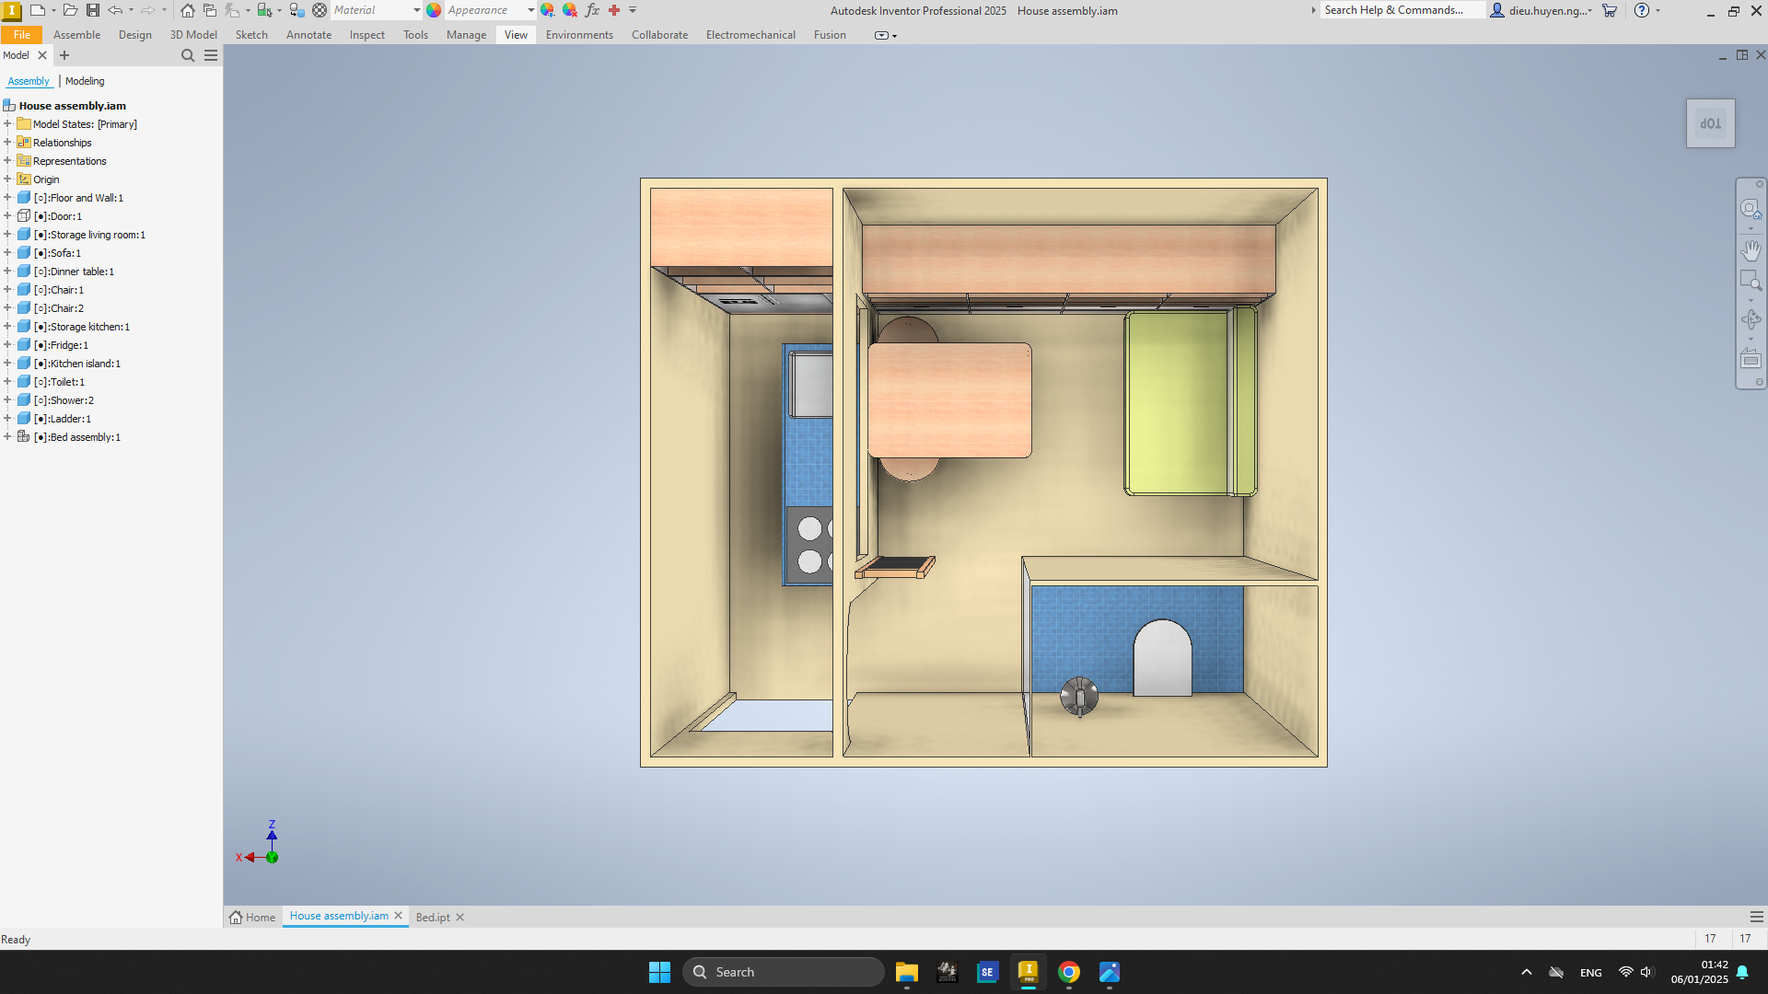Expand the Representations node
The image size is (1768, 994).
[x=7, y=161]
